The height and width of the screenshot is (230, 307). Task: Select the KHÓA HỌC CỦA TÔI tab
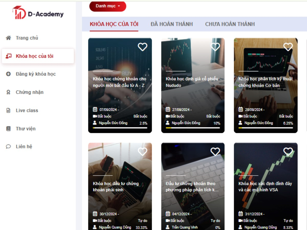click(114, 24)
